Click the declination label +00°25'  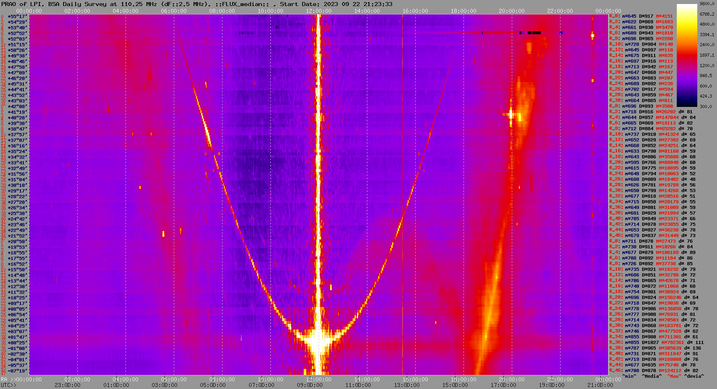click(x=17, y=343)
